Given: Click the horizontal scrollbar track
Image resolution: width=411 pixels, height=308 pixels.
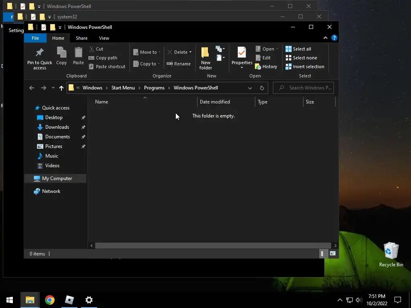Looking at the screenshot, I should pos(213,245).
